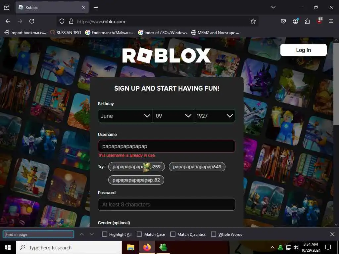Bookmark this page with the star icon
Image resolution: width=339 pixels, height=254 pixels.
253,21
